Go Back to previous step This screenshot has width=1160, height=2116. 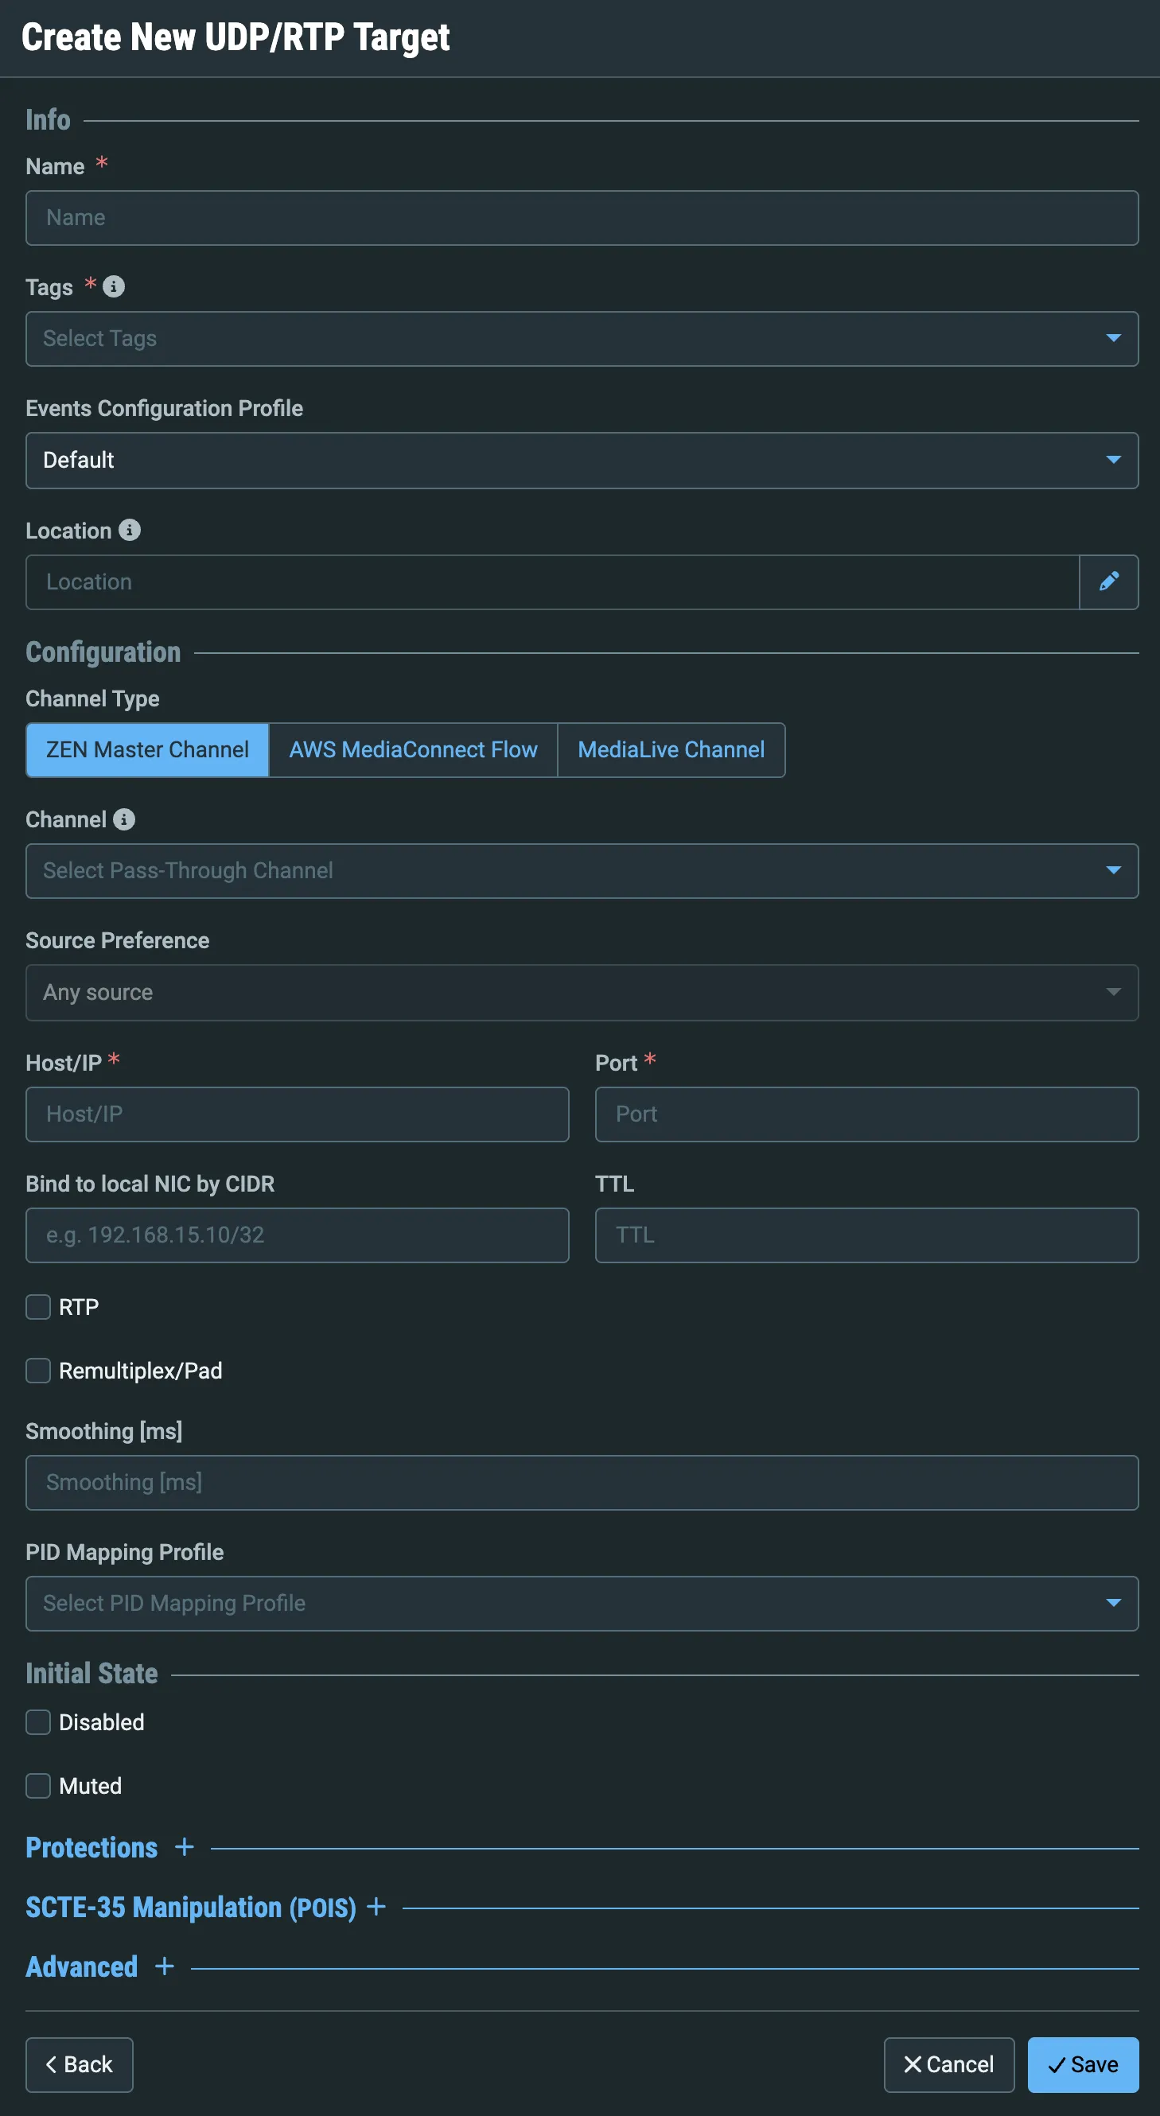point(80,2064)
